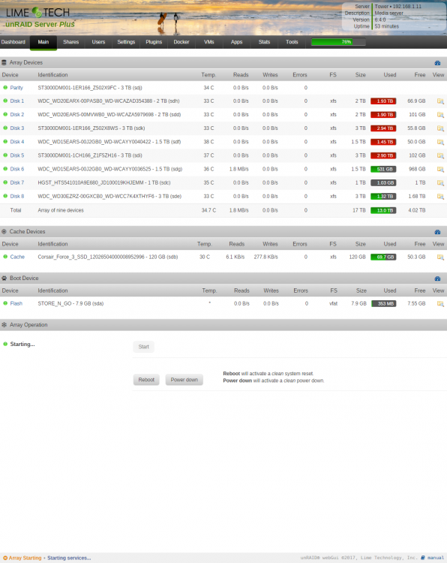Image resolution: width=447 pixels, height=563 pixels.
Task: Go to the Shares tab
Action: [x=70, y=42]
